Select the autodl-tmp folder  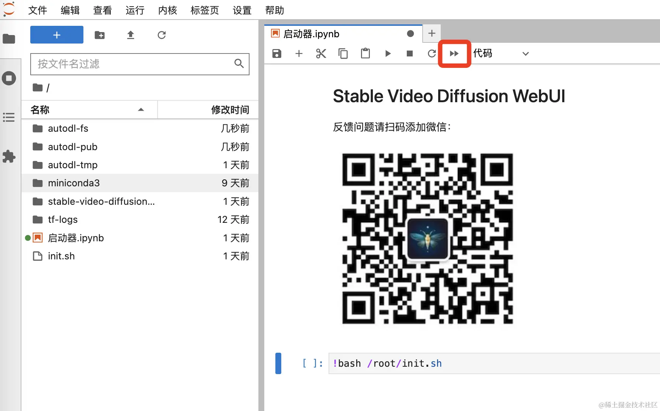(140, 165)
